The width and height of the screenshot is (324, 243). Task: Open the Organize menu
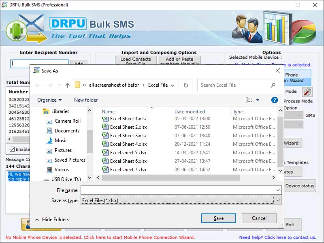[49, 100]
